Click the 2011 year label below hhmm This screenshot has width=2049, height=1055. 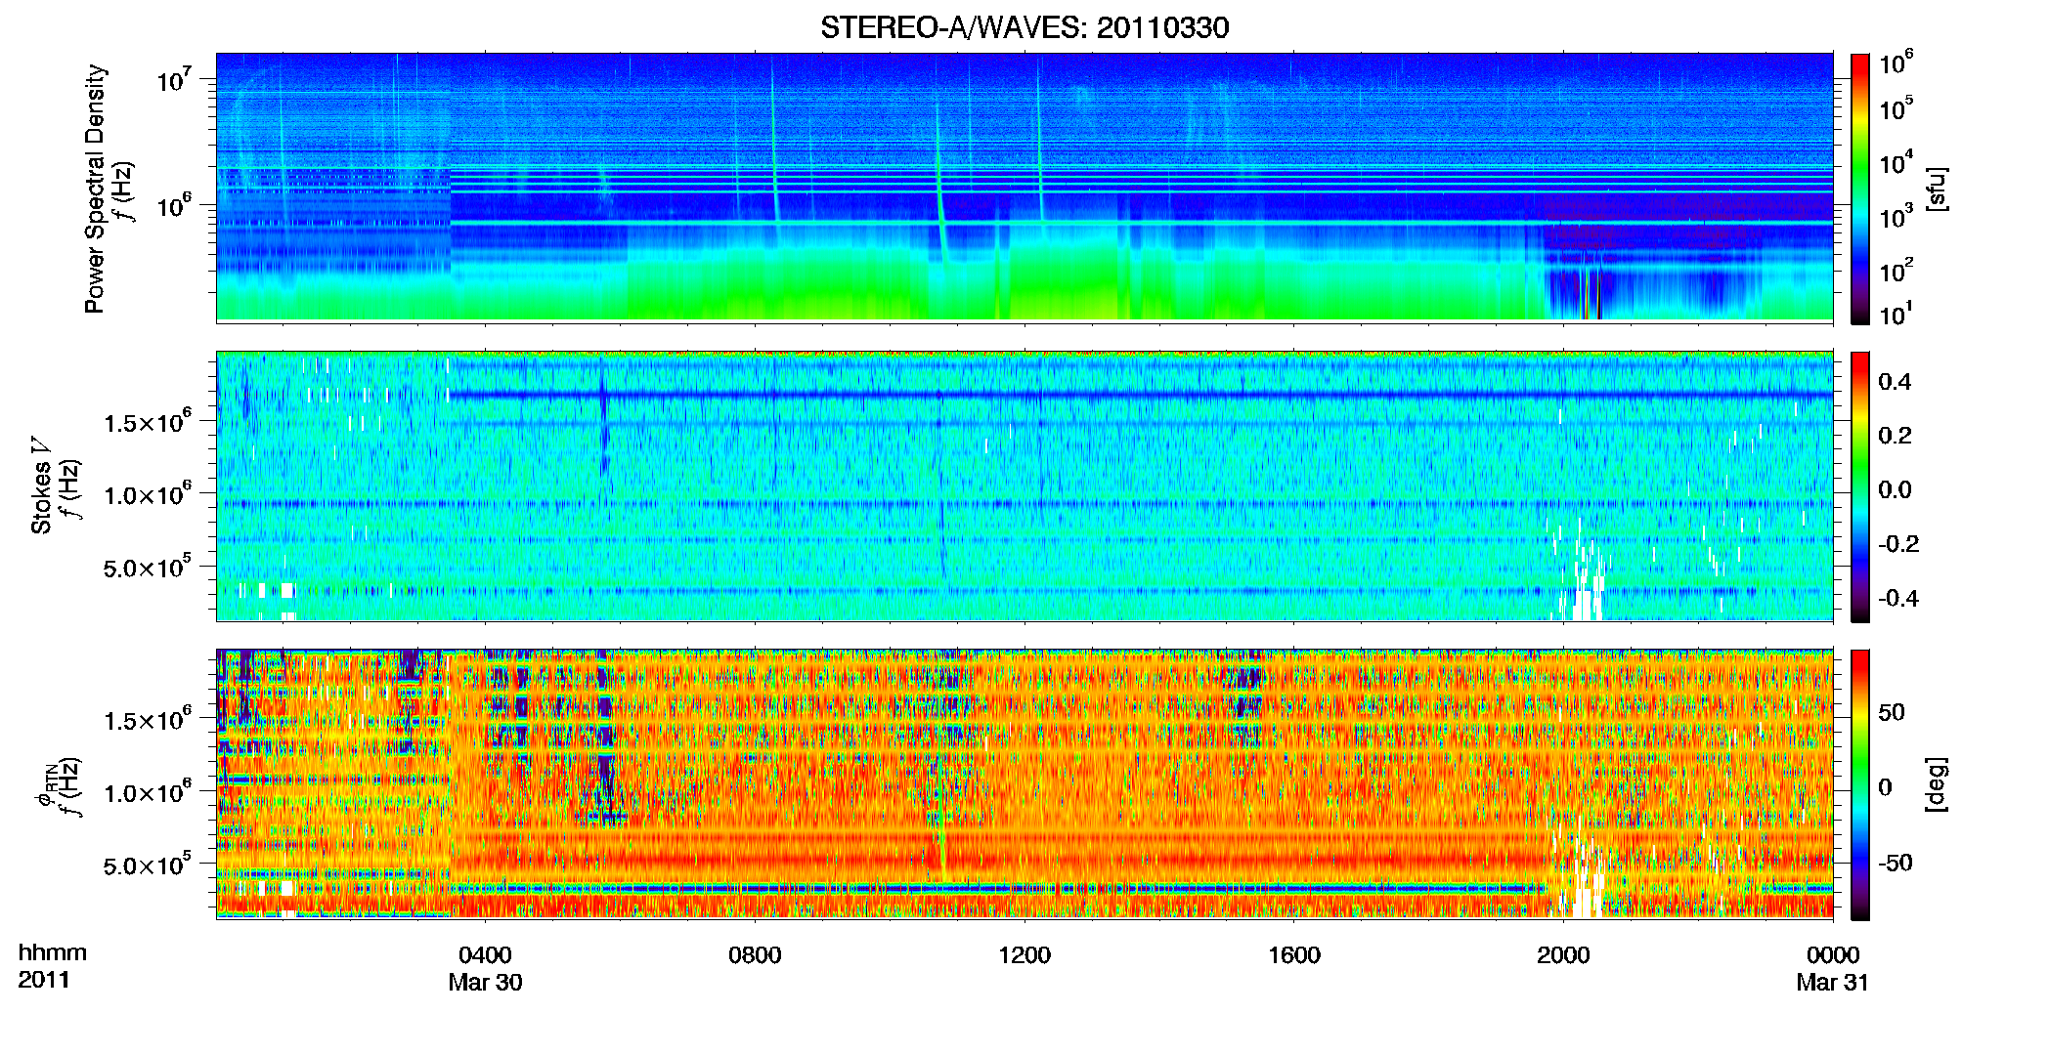click(x=44, y=980)
